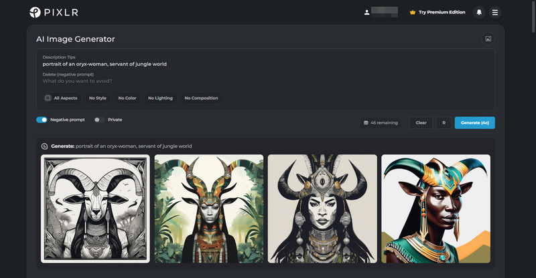Select the black and white oryx illustration thumbnail
The height and width of the screenshot is (278, 536).
click(x=95, y=208)
